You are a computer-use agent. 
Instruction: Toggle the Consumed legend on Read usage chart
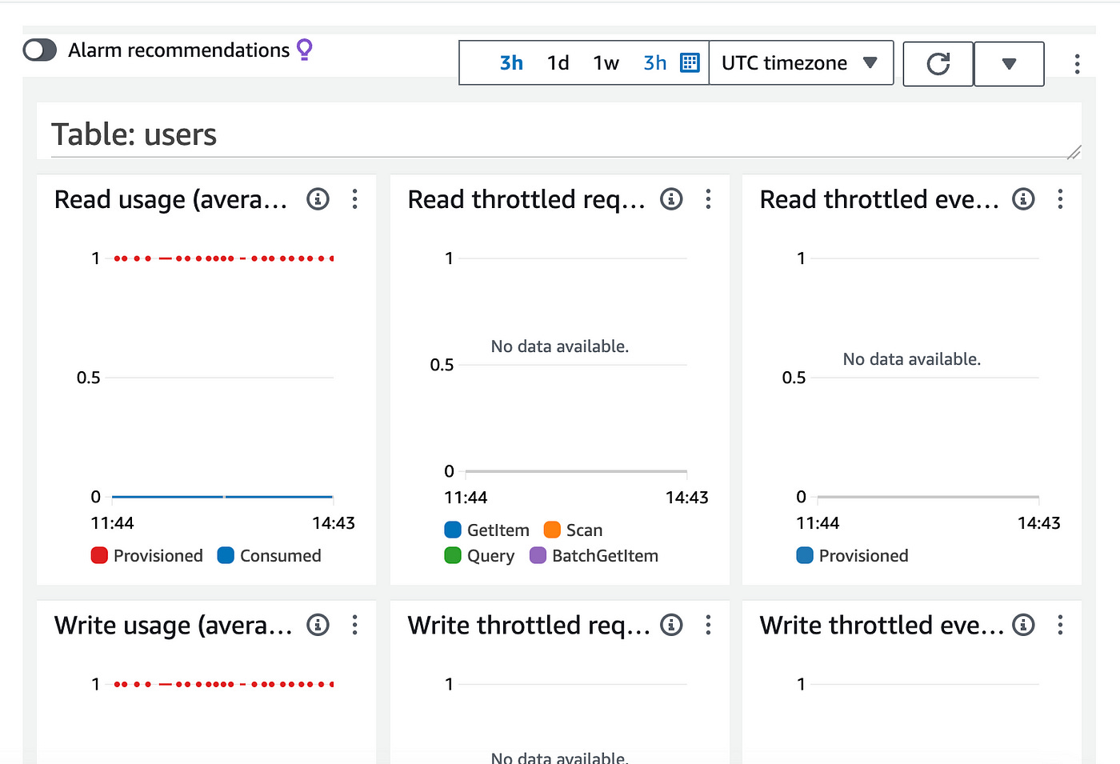270,555
